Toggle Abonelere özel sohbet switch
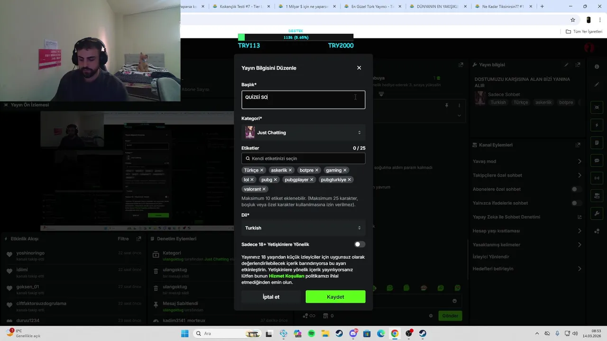The height and width of the screenshot is (341, 607). click(576, 189)
